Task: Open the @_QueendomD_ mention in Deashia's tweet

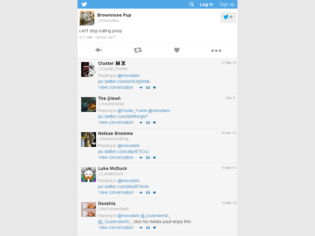Action: tap(115, 222)
